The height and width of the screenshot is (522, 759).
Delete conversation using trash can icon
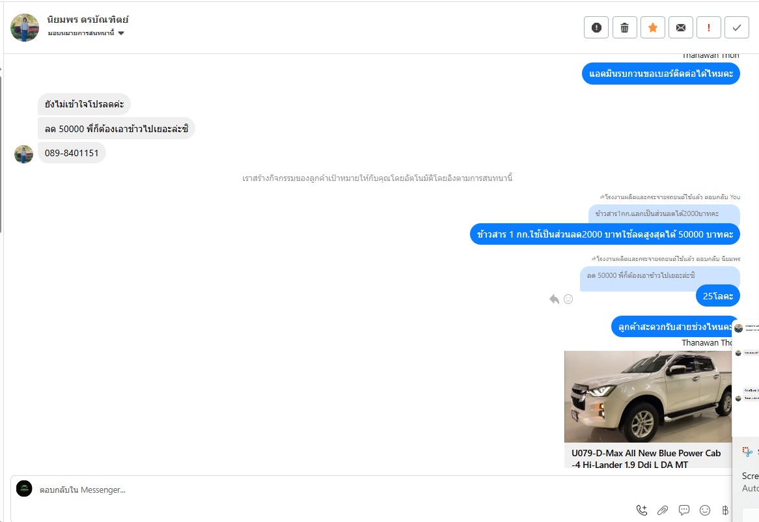[624, 27]
